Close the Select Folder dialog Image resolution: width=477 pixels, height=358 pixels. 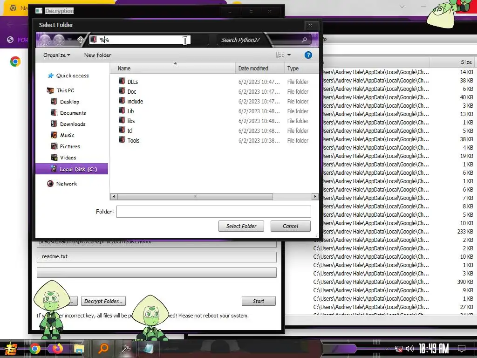point(310,25)
